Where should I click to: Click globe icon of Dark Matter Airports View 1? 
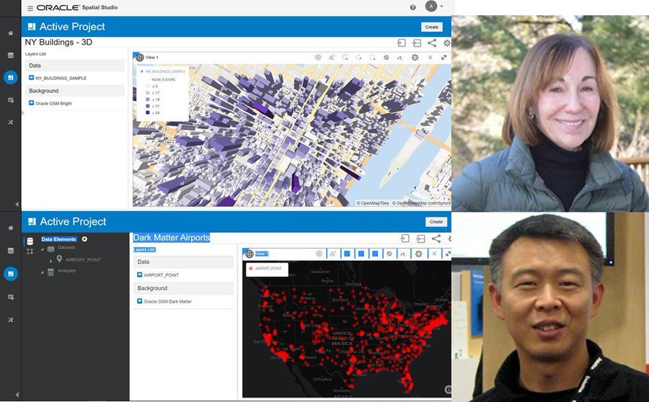250,254
